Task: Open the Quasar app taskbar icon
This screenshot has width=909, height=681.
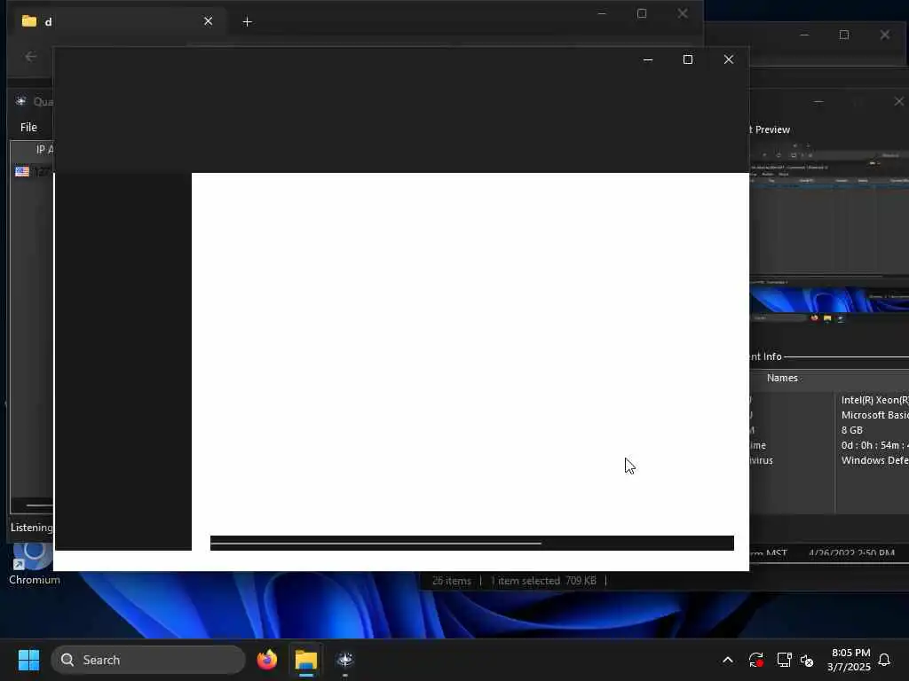Action: click(345, 660)
